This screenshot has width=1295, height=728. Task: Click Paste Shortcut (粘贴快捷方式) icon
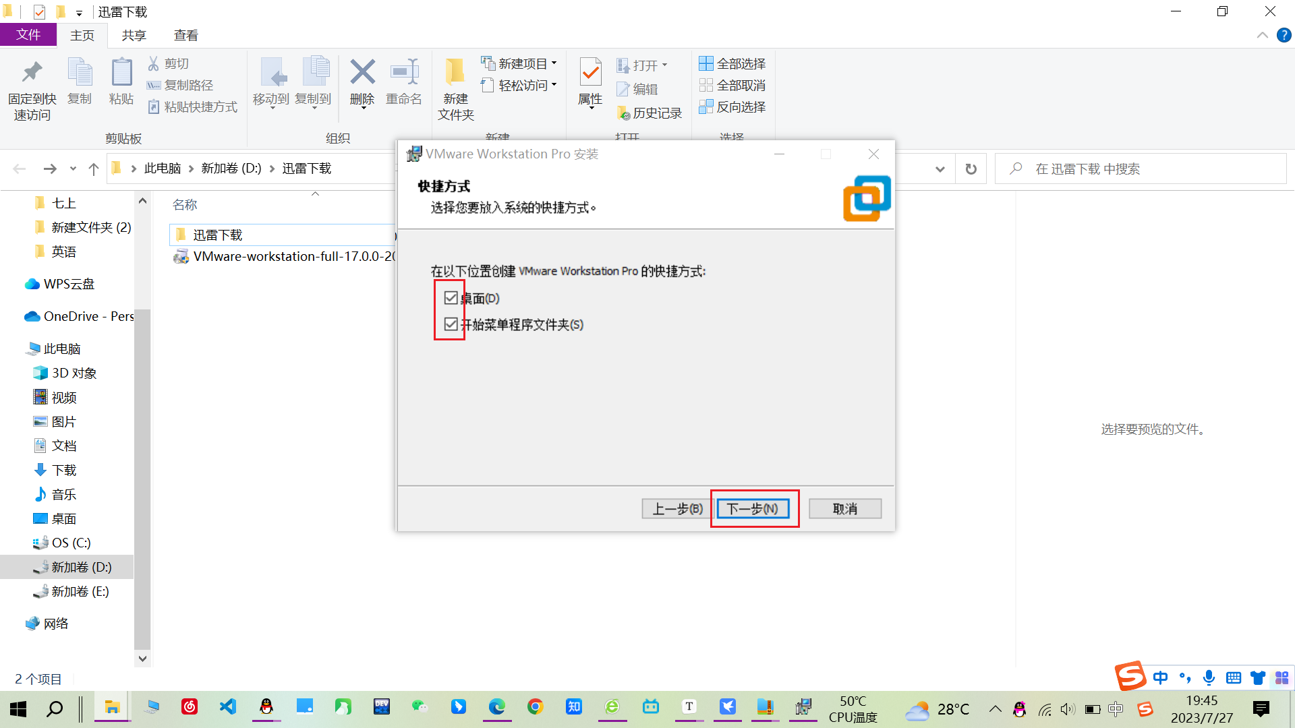pyautogui.click(x=154, y=107)
